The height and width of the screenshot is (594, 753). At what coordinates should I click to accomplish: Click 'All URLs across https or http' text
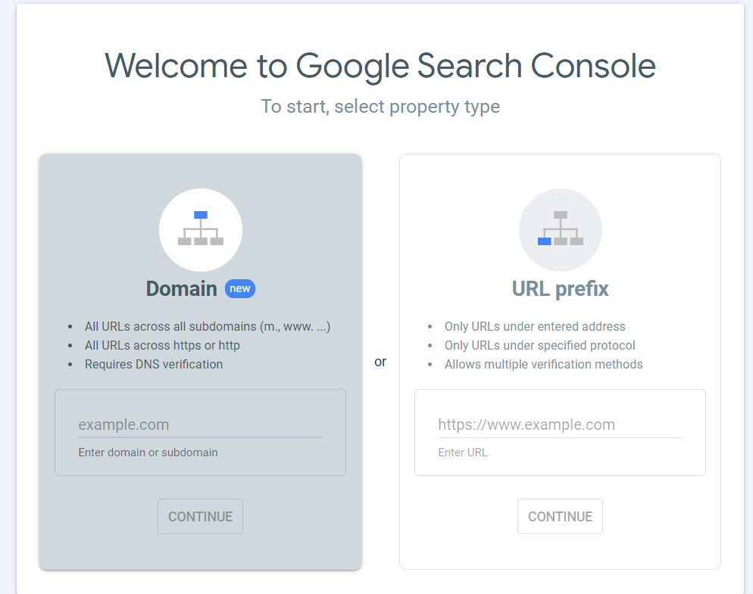pyautogui.click(x=162, y=346)
